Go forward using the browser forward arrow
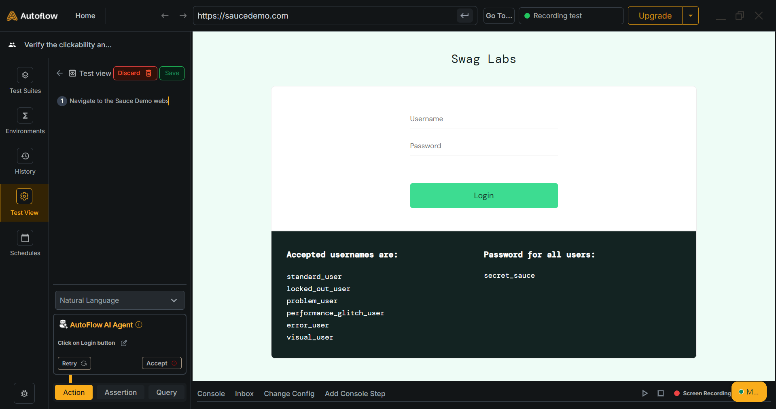Image resolution: width=776 pixels, height=409 pixels. (x=183, y=16)
